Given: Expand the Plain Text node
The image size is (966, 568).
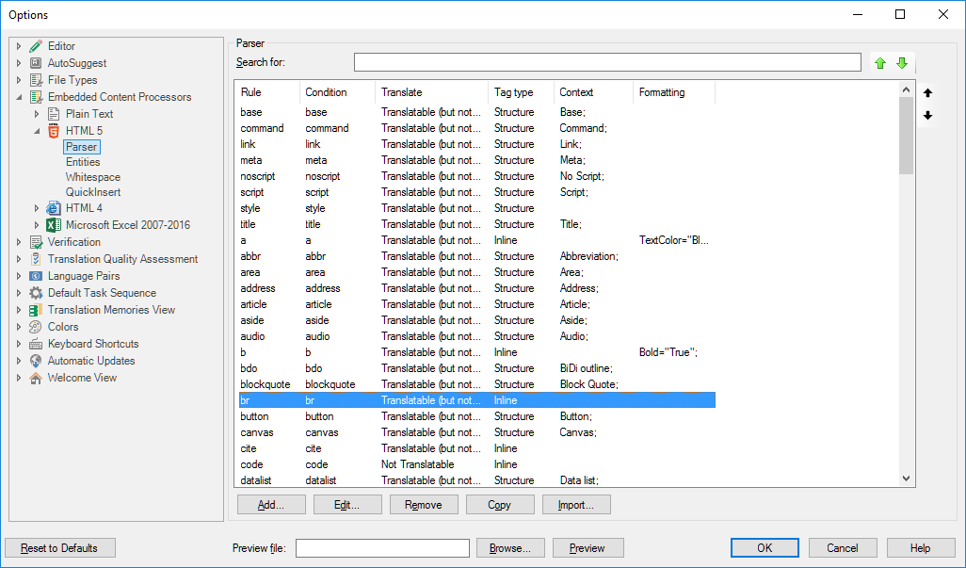Looking at the screenshot, I should [x=37, y=114].
